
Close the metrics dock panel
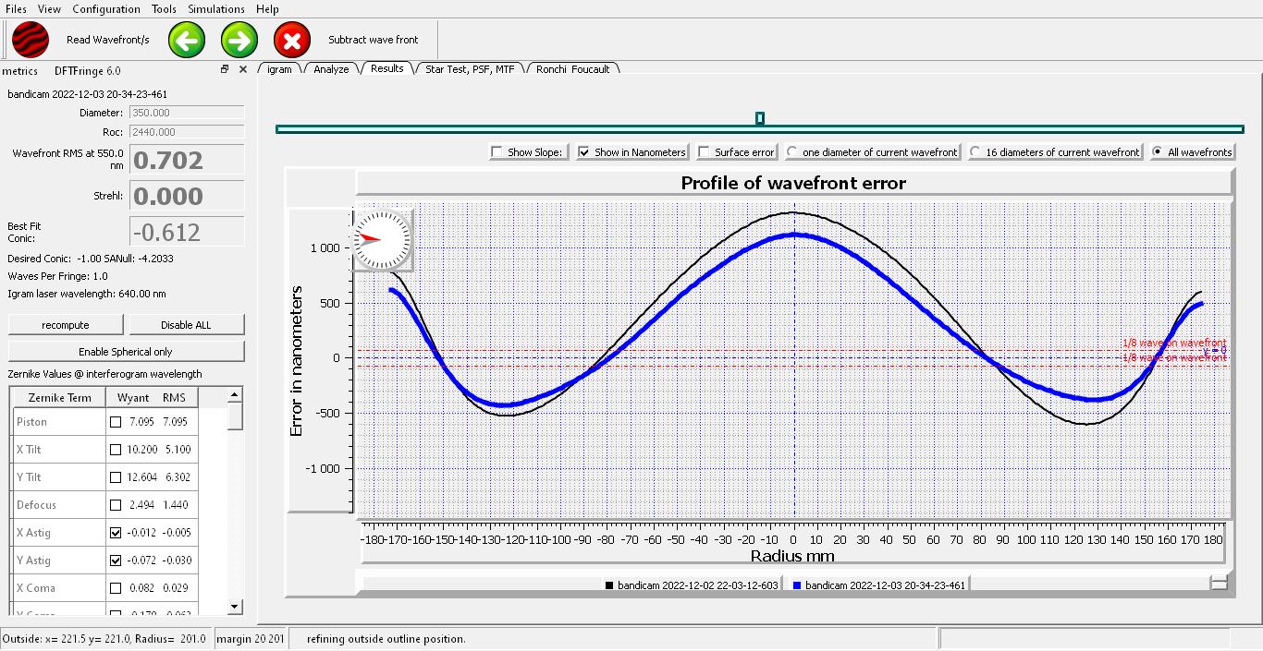click(x=243, y=69)
